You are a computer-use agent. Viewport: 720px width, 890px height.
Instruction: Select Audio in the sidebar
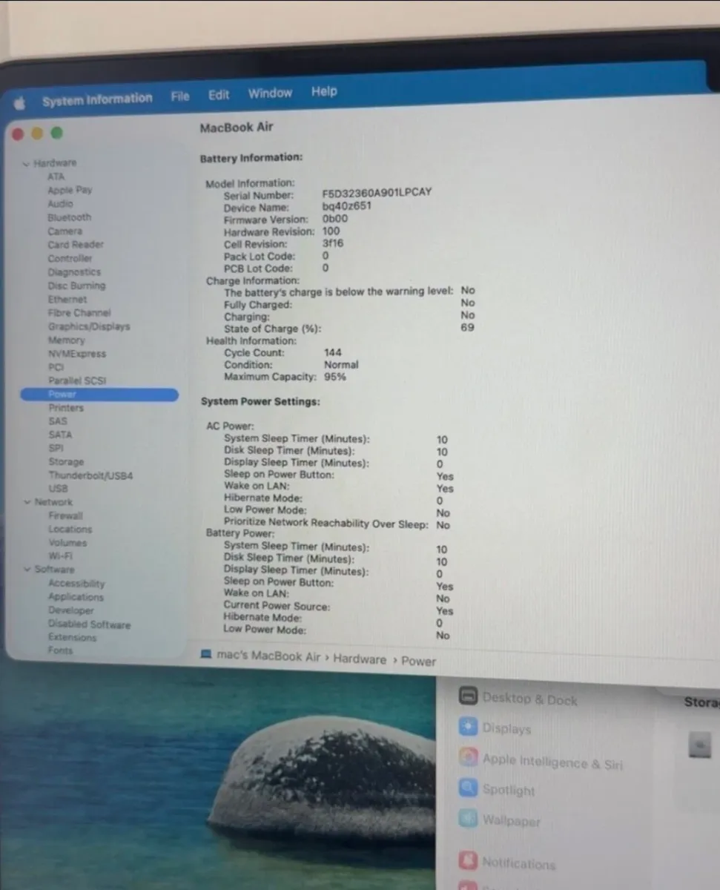60,203
